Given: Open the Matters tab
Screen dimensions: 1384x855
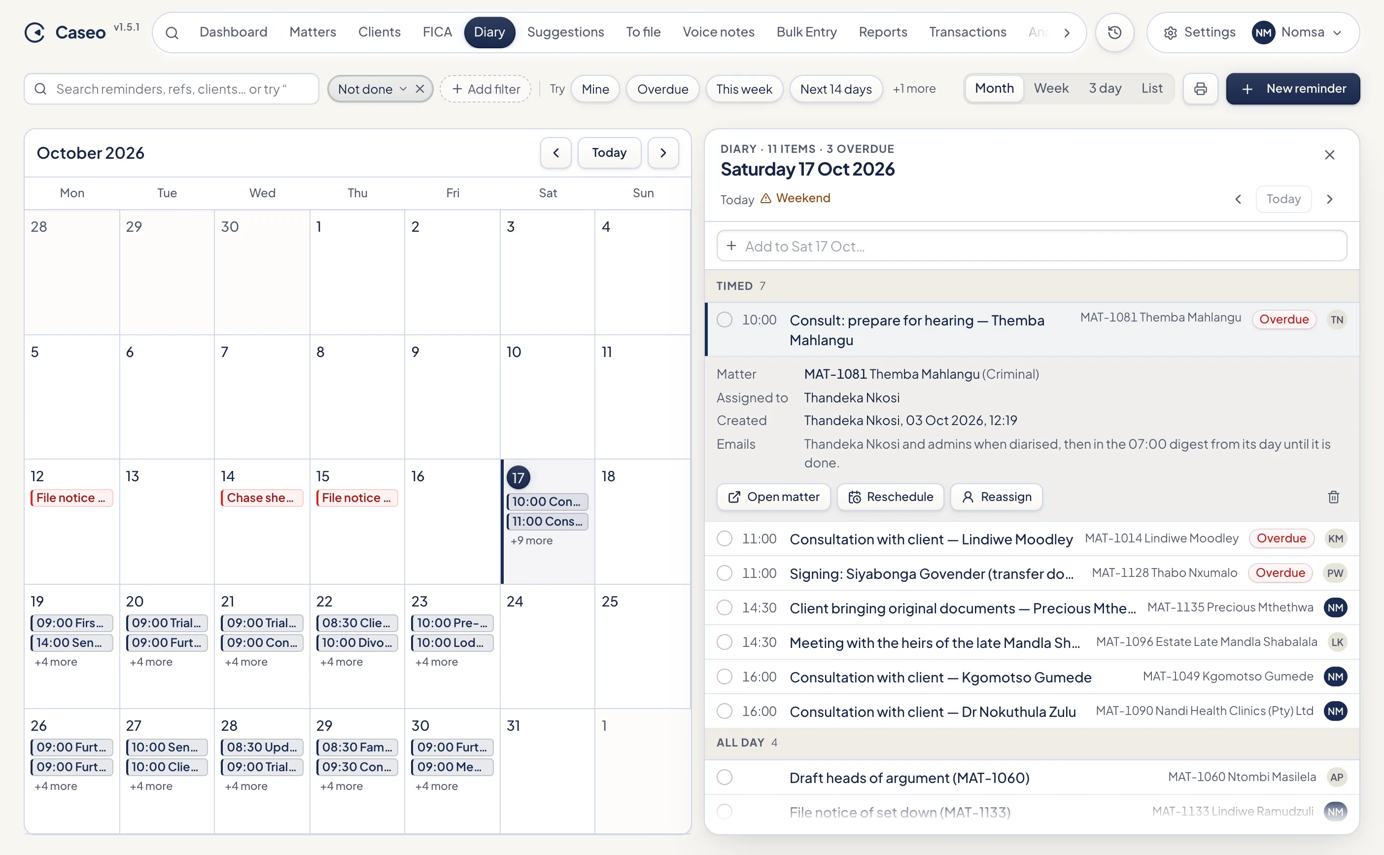Looking at the screenshot, I should point(312,32).
